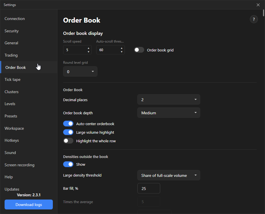This screenshot has height=214, width=265.
Task: Click the Download logs button
Action: [29, 205]
